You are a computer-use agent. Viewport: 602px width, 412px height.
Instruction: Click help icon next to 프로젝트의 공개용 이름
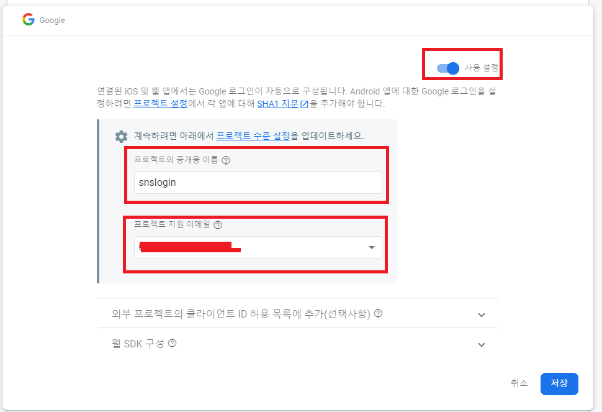click(226, 160)
